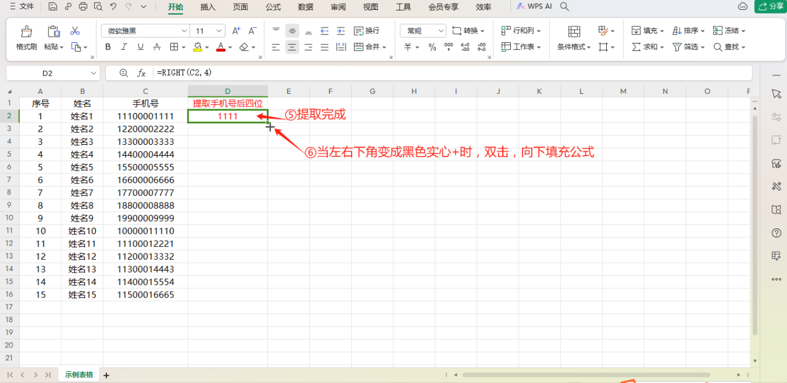Click the increase decimal places icon
This screenshot has width=787, height=383.
(465, 47)
